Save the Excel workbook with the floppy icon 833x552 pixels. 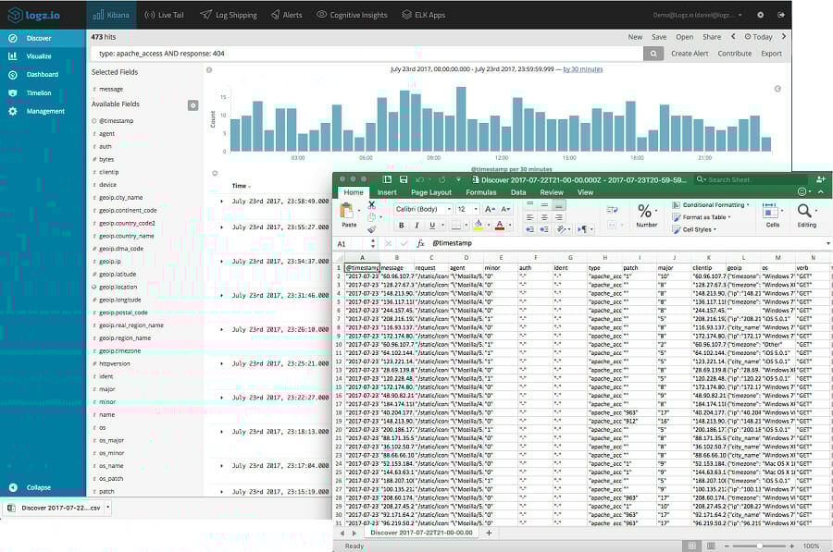tap(404, 179)
